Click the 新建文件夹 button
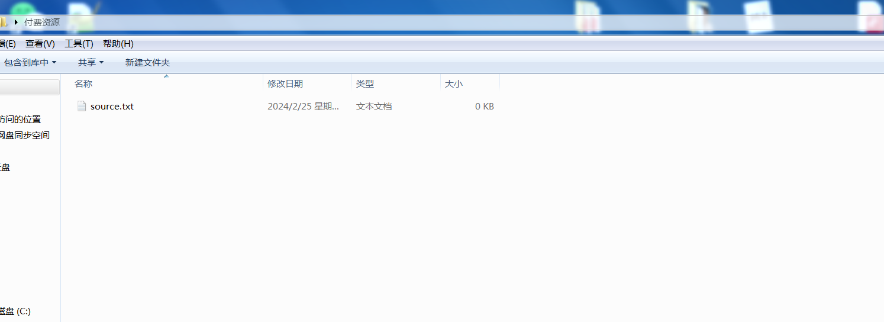884x322 pixels. [x=147, y=62]
